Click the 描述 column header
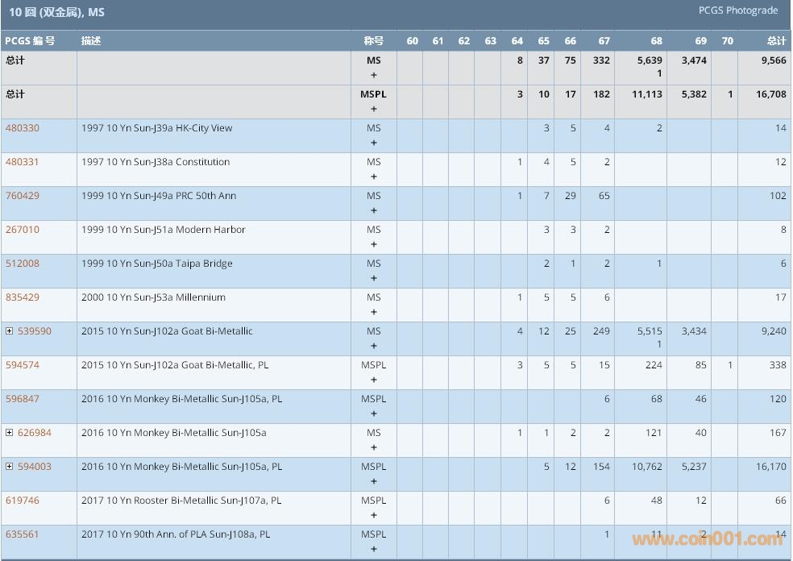This screenshot has width=793, height=561. tap(91, 41)
